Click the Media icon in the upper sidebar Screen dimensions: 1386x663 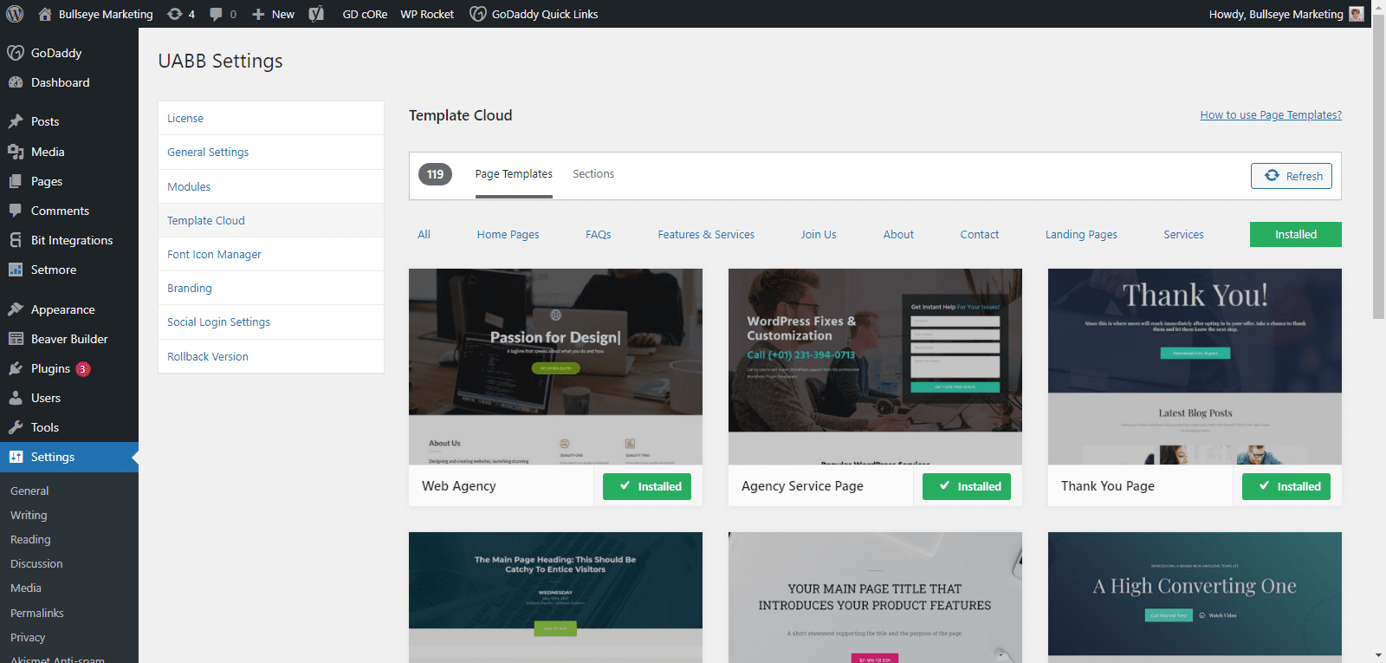coord(15,152)
